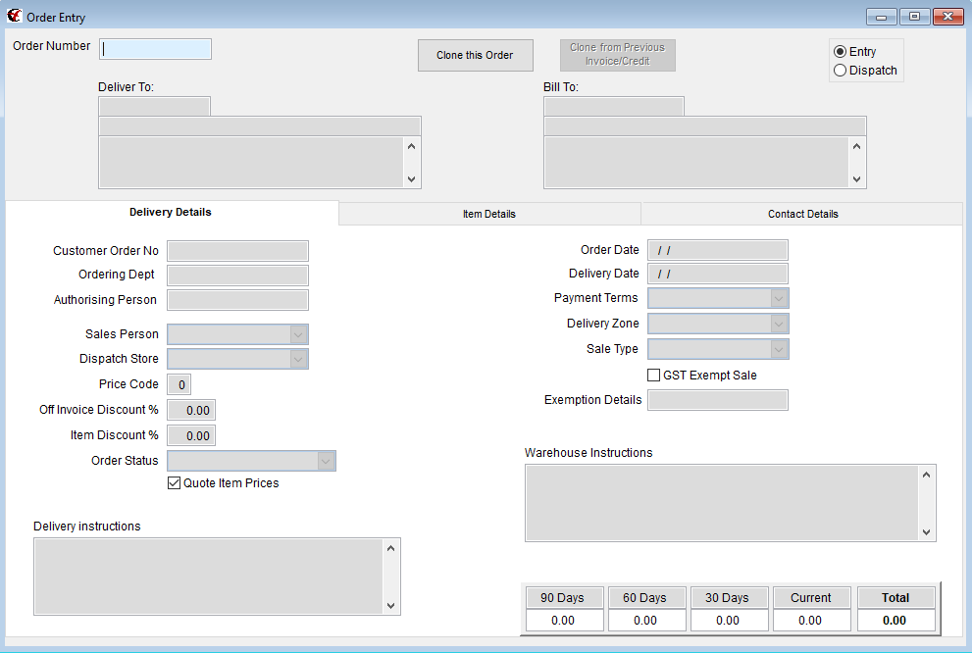
Task: Switch to the Item Details tab
Action: (x=489, y=214)
